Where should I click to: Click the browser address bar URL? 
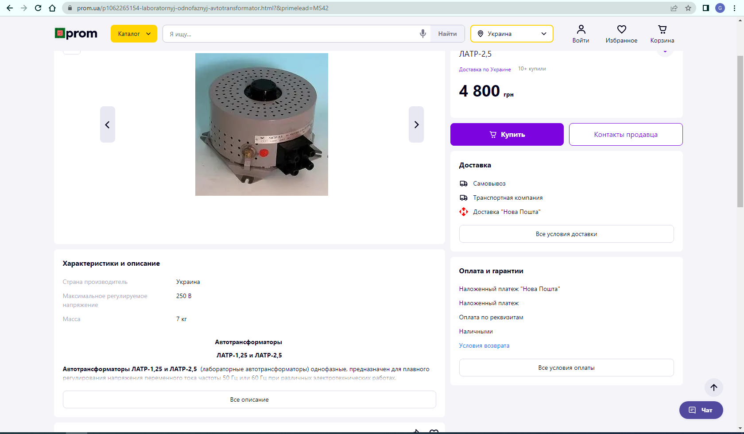(x=203, y=8)
